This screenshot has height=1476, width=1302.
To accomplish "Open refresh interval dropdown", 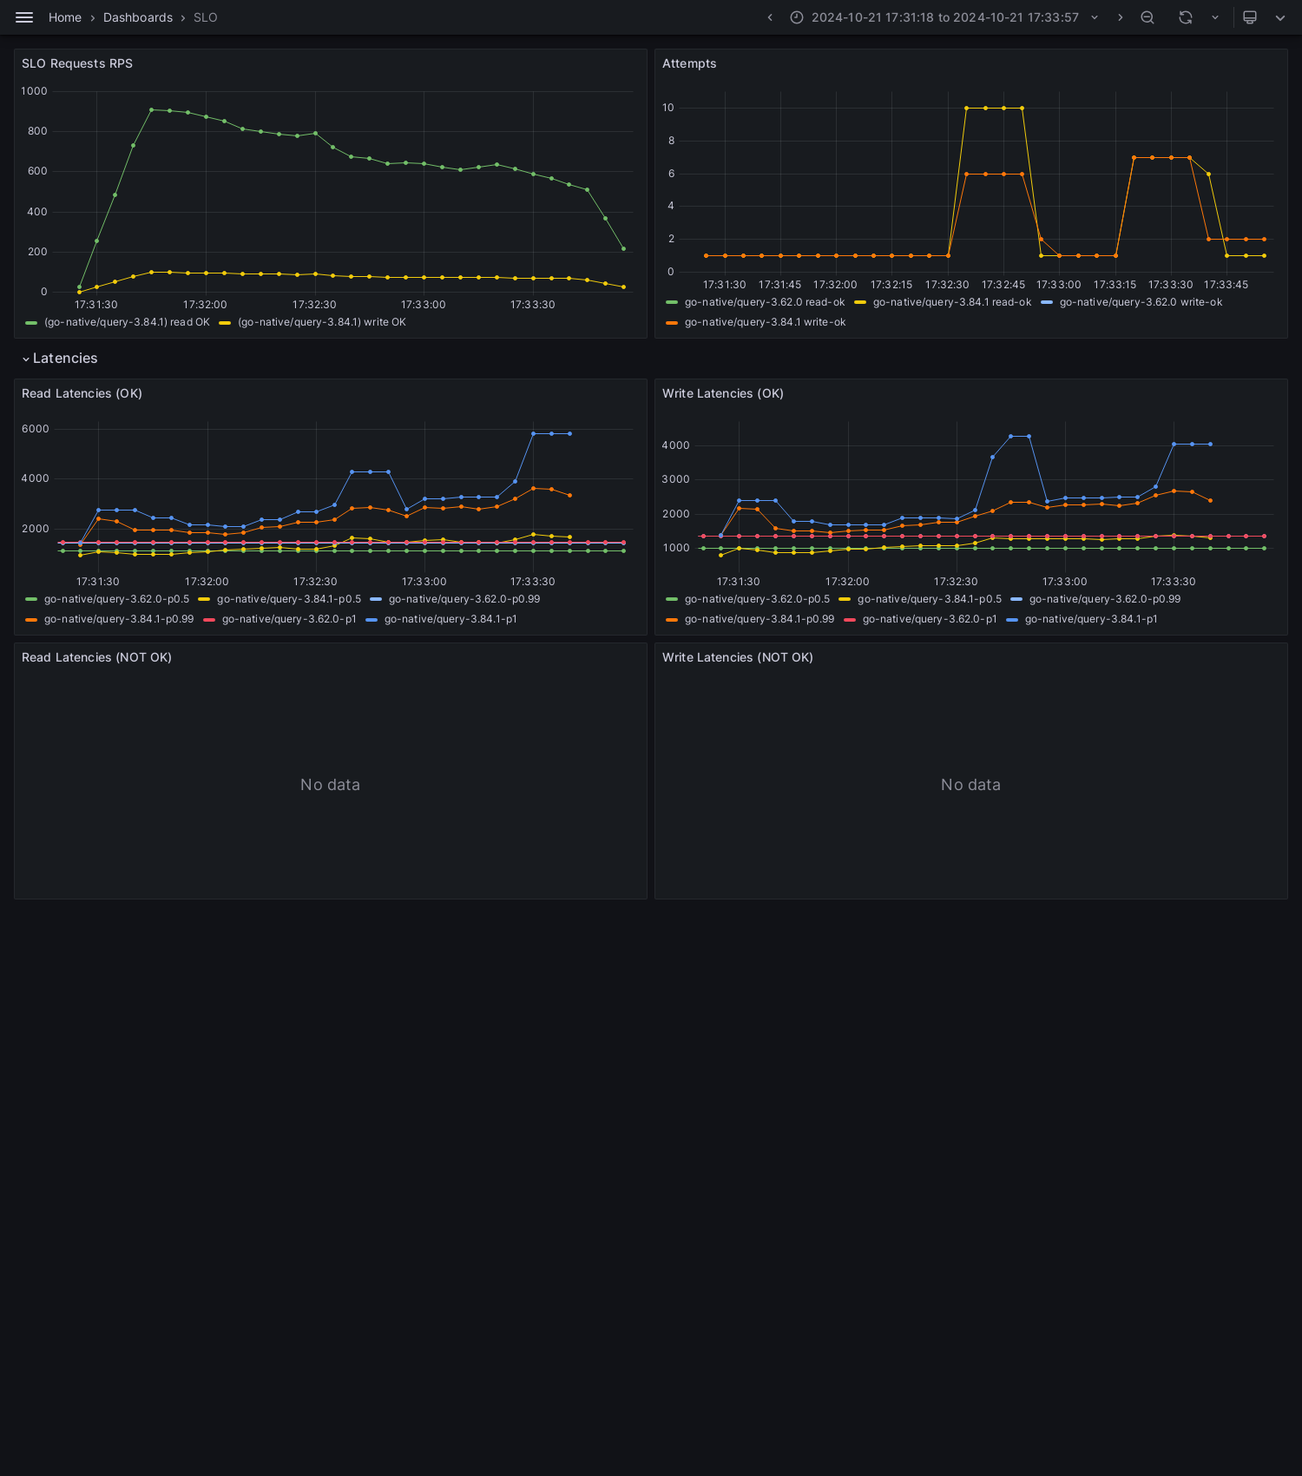I will coord(1215,17).
